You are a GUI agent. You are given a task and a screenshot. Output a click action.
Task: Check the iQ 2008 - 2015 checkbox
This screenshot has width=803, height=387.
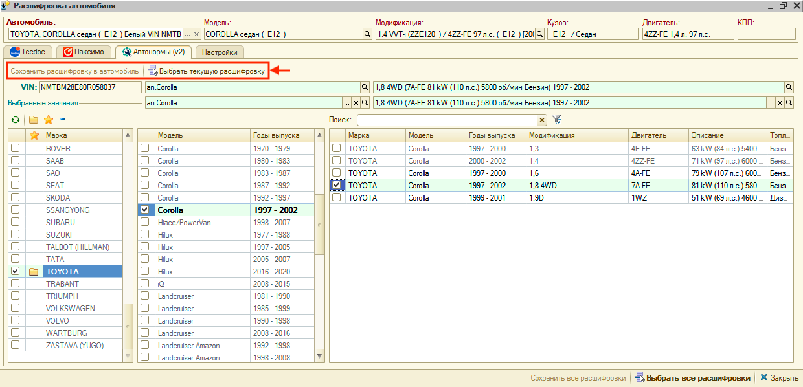coord(145,284)
